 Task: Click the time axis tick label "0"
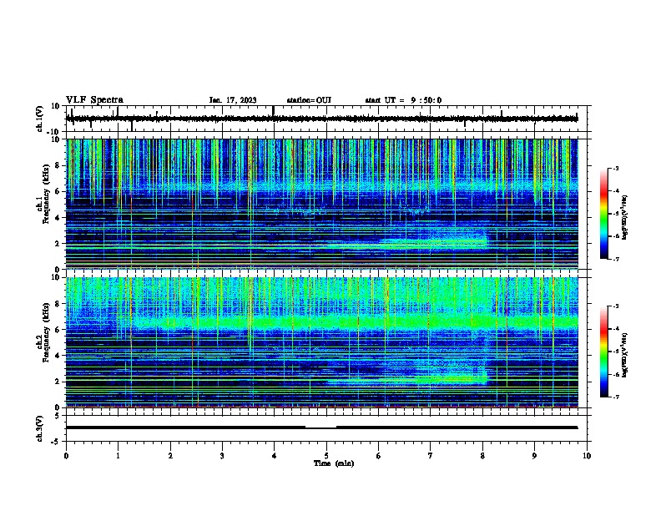66,456
